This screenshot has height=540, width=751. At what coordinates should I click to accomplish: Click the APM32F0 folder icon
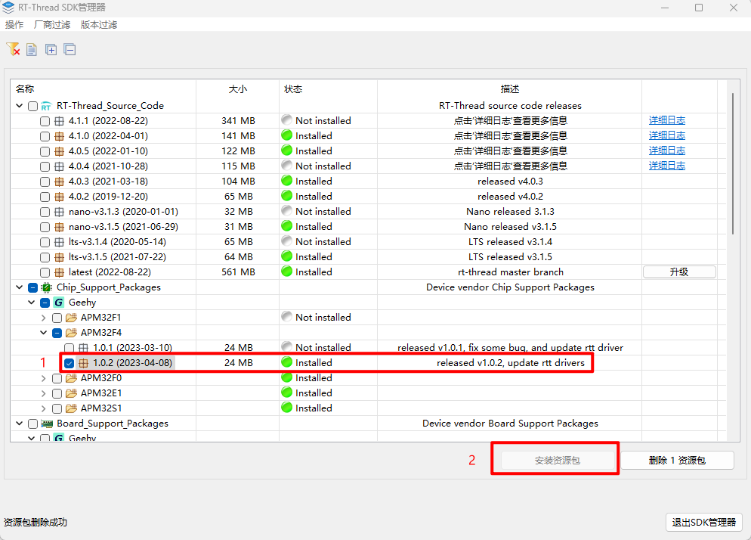[71, 378]
